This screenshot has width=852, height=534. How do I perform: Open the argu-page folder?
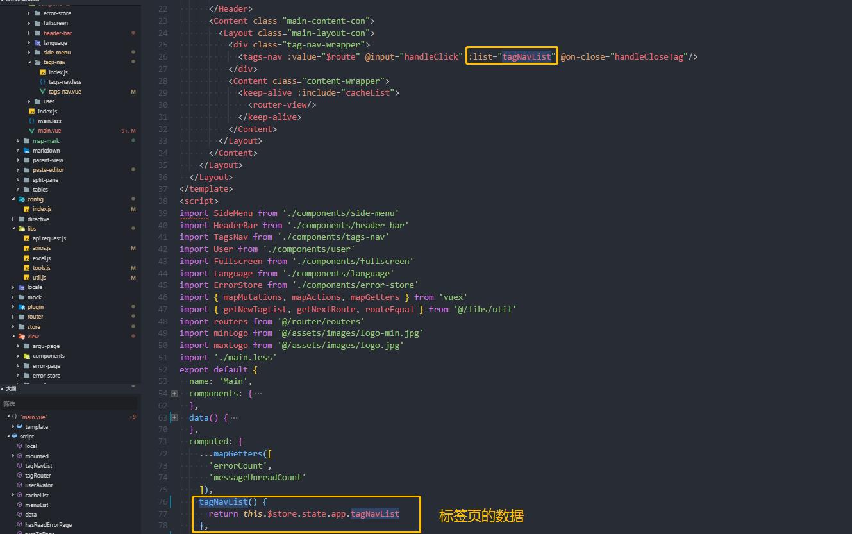coord(46,346)
